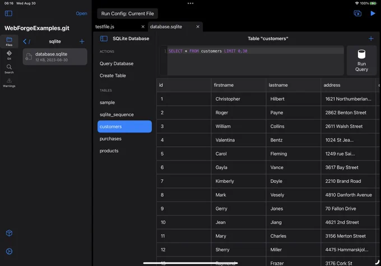Click the Run Query button

[361, 60]
